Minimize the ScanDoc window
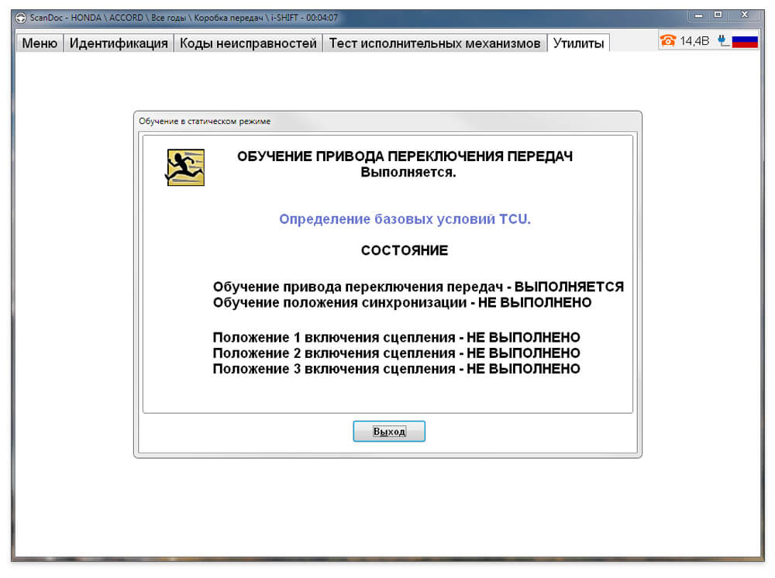This screenshot has width=775, height=578. pyautogui.click(x=698, y=15)
